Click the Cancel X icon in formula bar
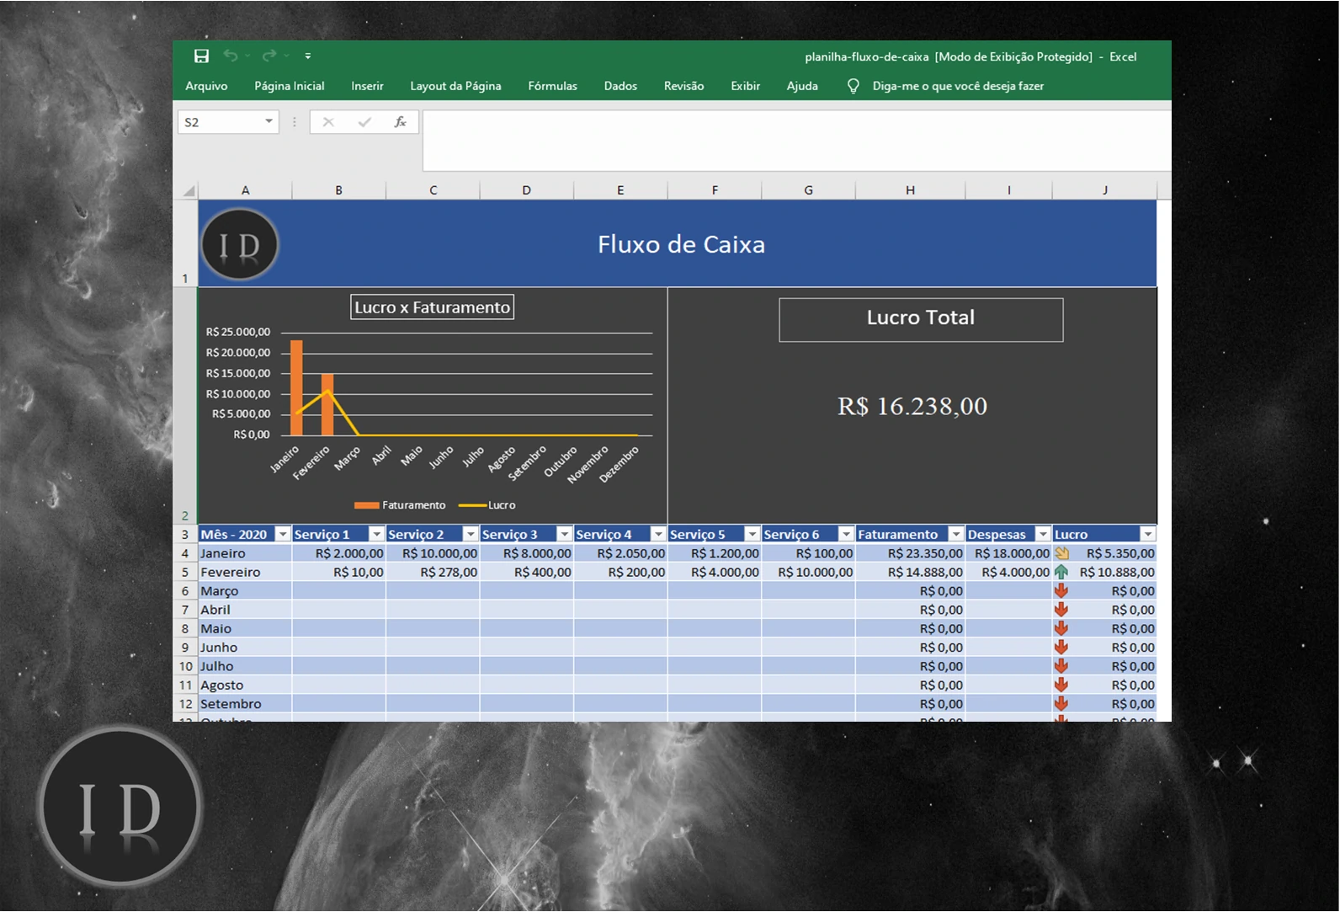The height and width of the screenshot is (912, 1340). coord(328,122)
